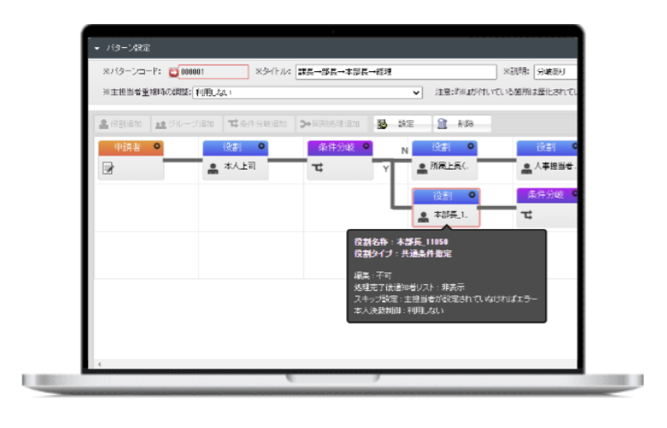Click the person icon beside 本人上司
Screen dimensions: 667x428
pos(212,168)
